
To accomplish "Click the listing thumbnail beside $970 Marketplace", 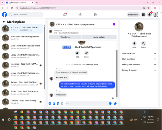I will tap(51, 32).
